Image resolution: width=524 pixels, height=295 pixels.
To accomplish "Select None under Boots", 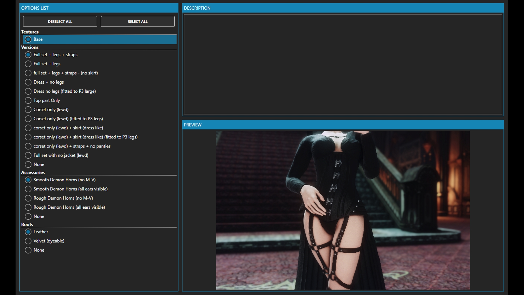I will pyautogui.click(x=35, y=250).
